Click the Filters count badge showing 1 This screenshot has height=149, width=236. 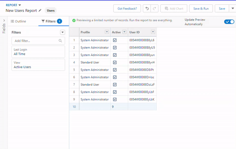59,21
